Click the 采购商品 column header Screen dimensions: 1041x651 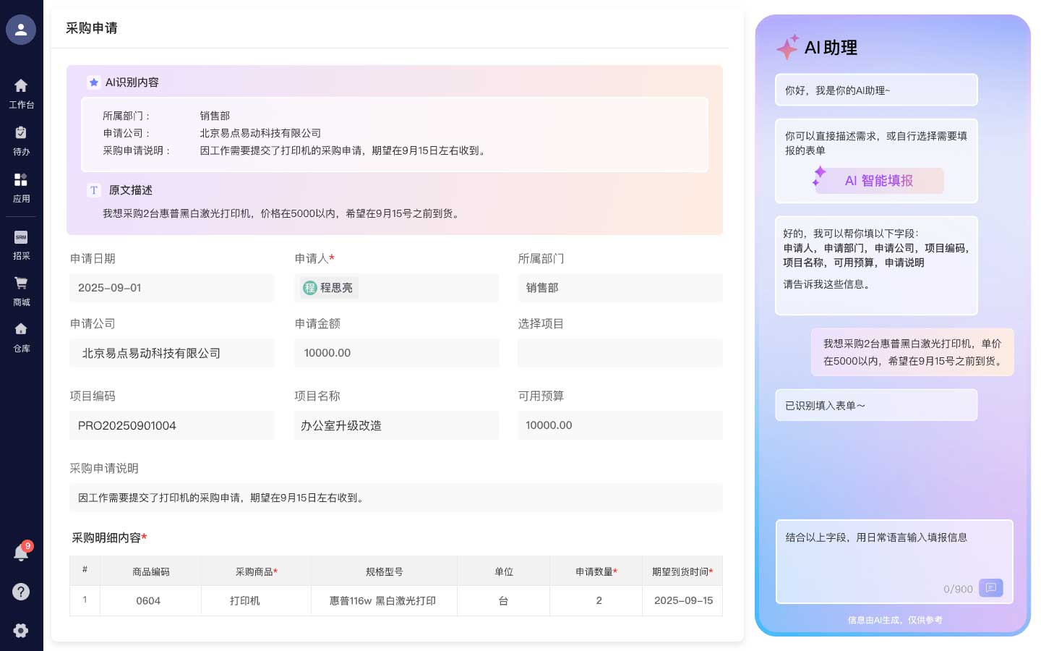256,571
